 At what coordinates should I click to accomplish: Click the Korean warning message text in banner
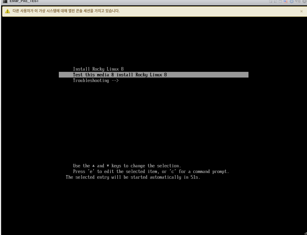(66, 11)
